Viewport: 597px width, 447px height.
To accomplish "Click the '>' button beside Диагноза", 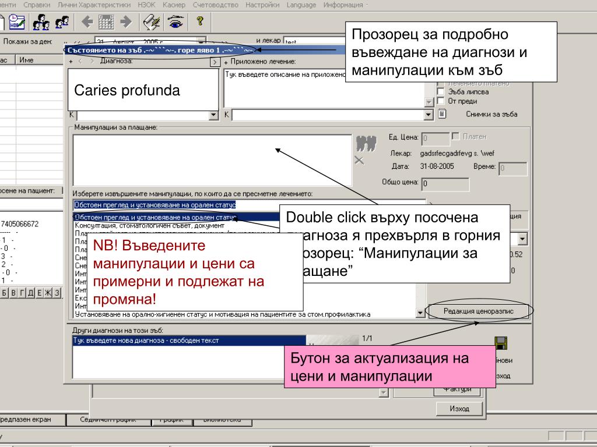I will [215, 62].
